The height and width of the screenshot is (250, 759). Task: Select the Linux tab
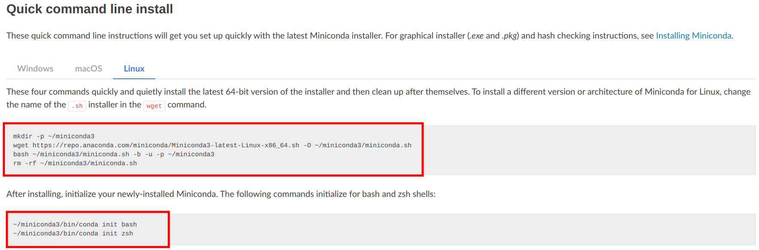point(134,68)
